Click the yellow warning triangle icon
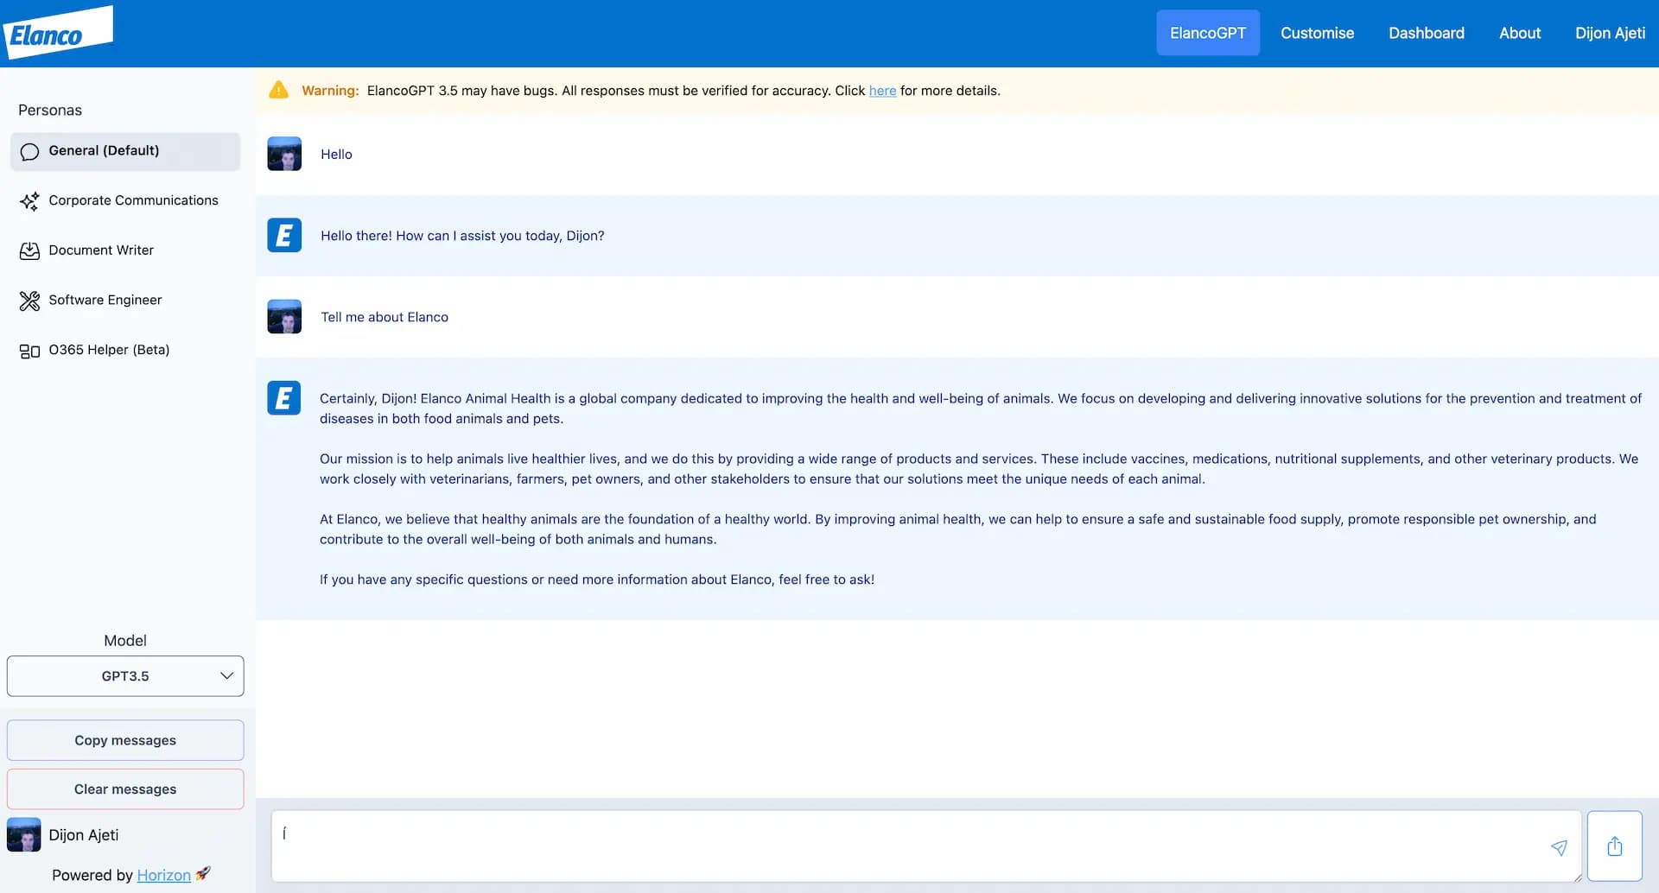This screenshot has height=893, width=1659. (278, 91)
